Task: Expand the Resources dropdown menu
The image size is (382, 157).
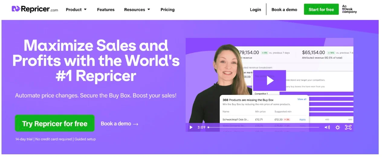Action: coord(137,10)
